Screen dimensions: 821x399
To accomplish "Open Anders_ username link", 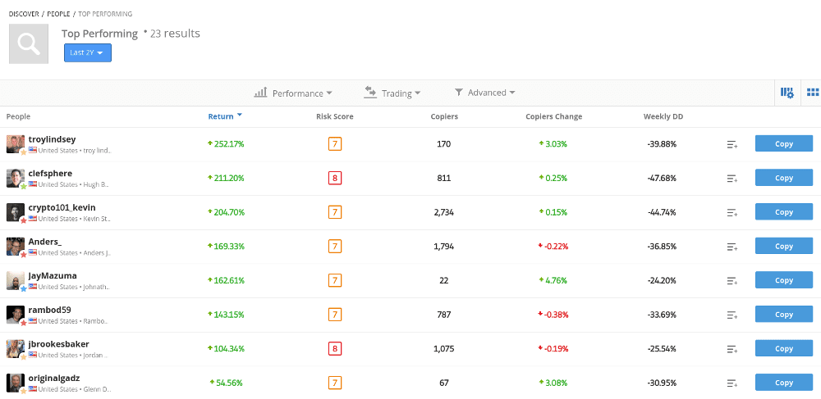I will pos(45,242).
